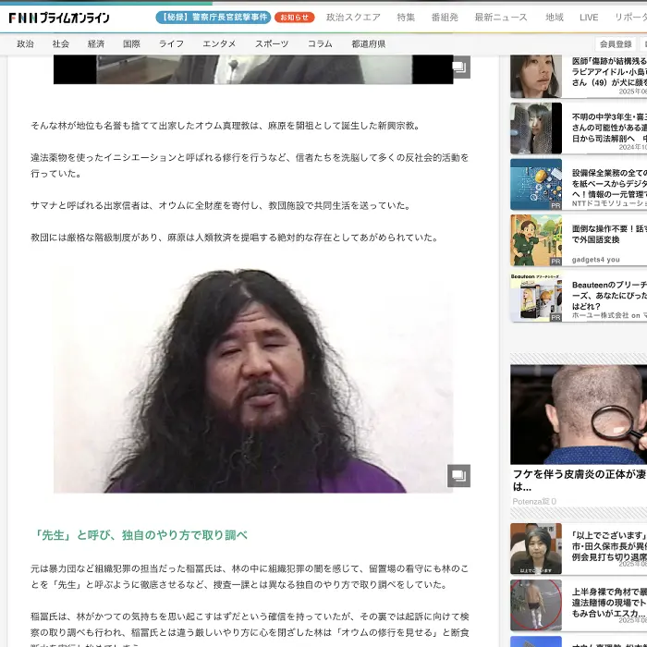Open the 医師「傷跡が結構残る sidebar headline

coord(609,72)
